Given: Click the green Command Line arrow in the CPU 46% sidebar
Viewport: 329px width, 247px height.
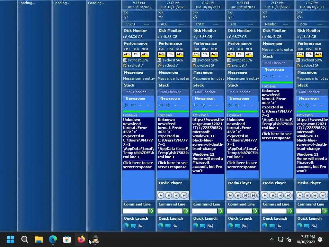Looking at the screenshot, I should 186,211.
